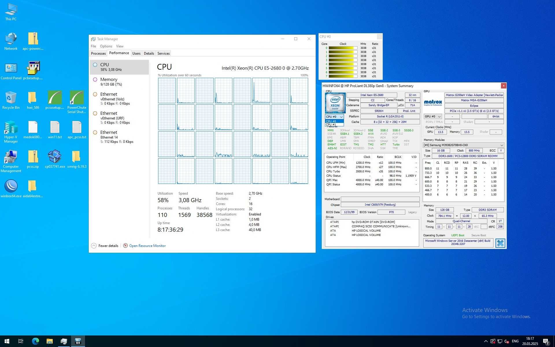The image size is (555, 347).
Task: Open the Samsung memory module dropdown
Action: (x=463, y=145)
